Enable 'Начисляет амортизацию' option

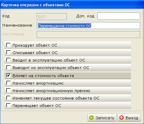pyautogui.click(x=8, y=83)
